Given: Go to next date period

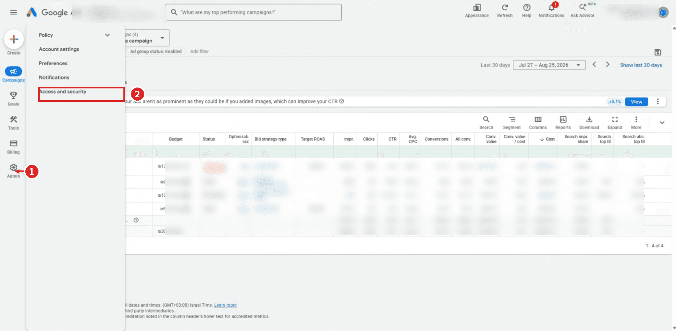Looking at the screenshot, I should pos(608,64).
